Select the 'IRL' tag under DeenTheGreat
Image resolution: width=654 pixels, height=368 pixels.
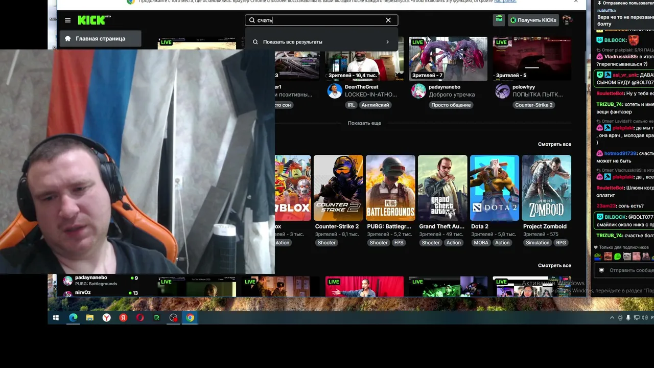(351, 105)
